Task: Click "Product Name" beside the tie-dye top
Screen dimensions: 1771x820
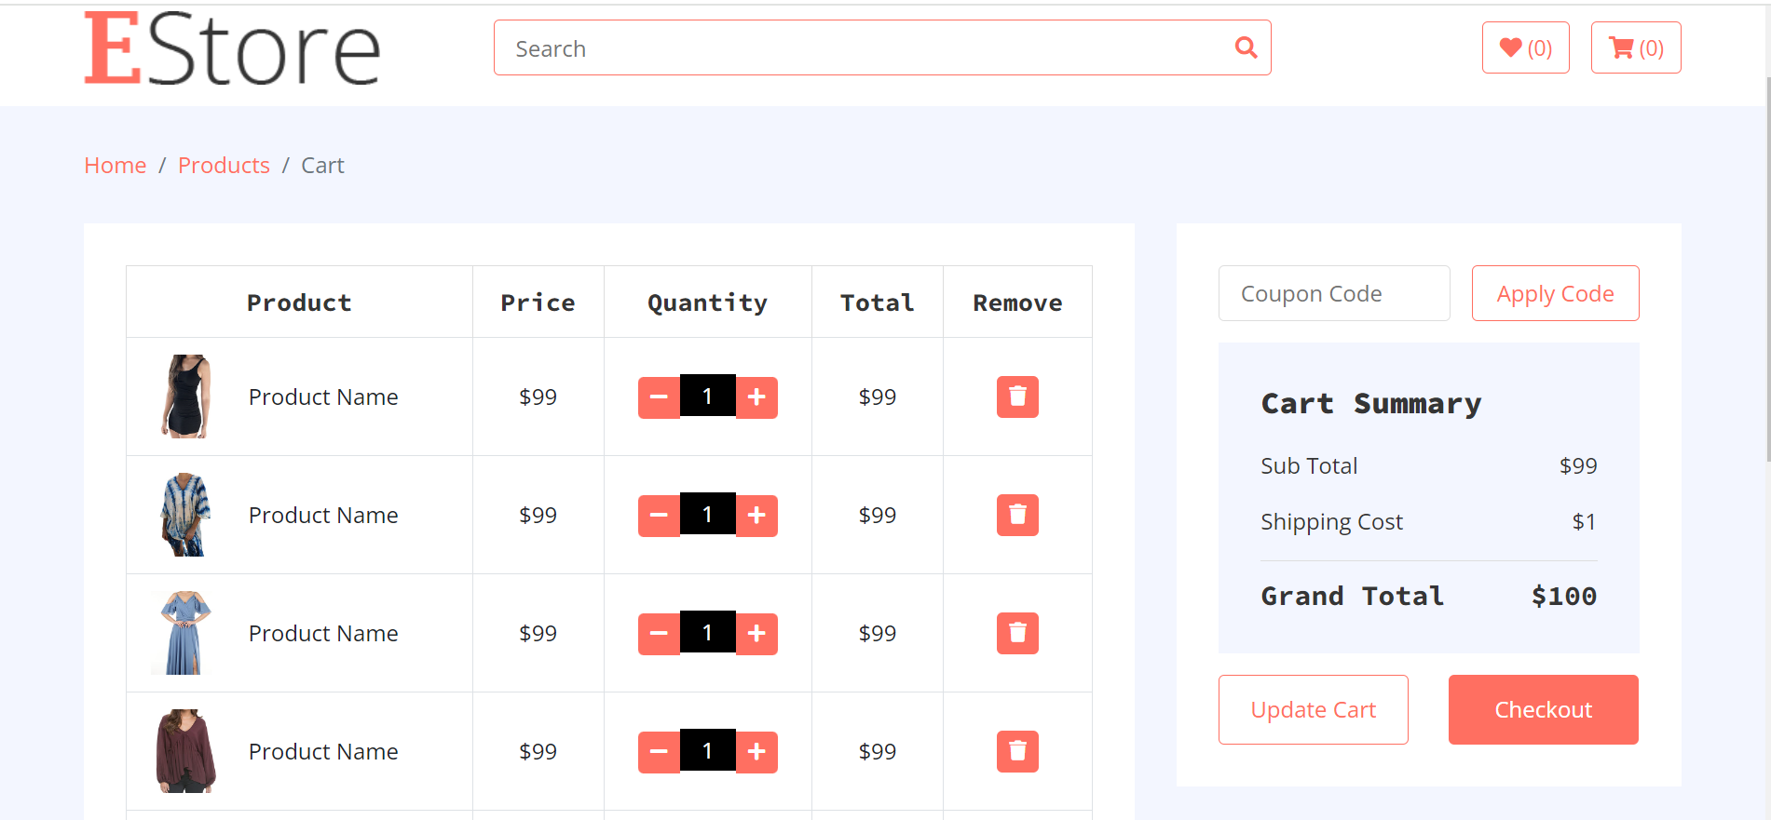Action: (x=323, y=515)
